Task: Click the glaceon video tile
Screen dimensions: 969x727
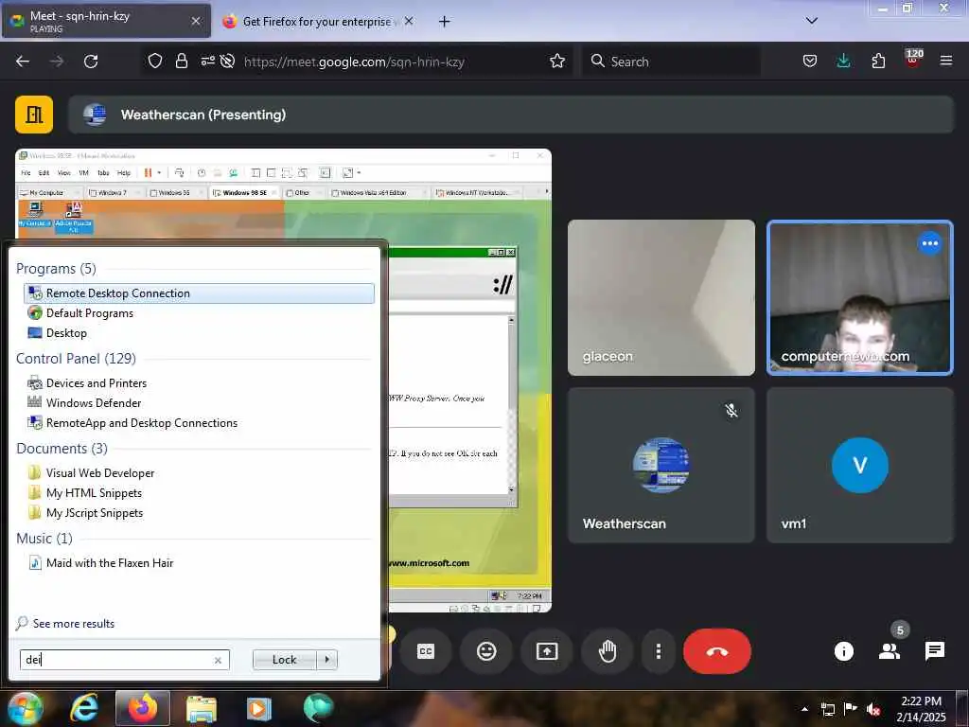Action: [x=661, y=297]
